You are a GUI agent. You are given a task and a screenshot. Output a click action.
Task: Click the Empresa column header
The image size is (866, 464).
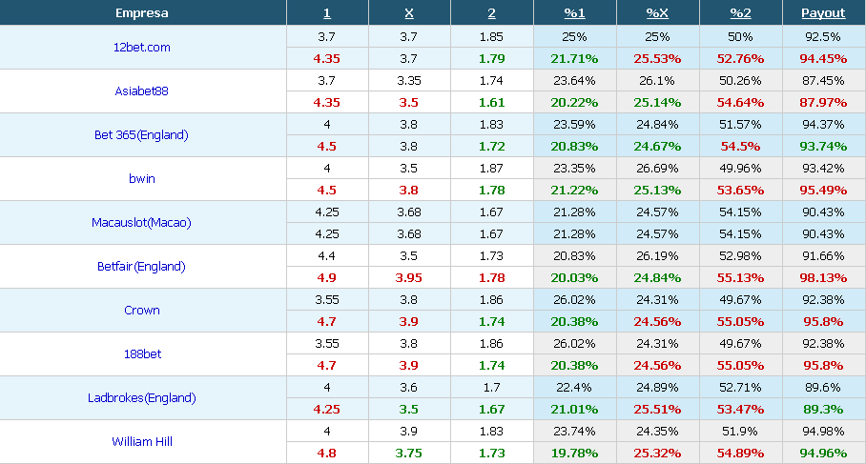pos(142,13)
